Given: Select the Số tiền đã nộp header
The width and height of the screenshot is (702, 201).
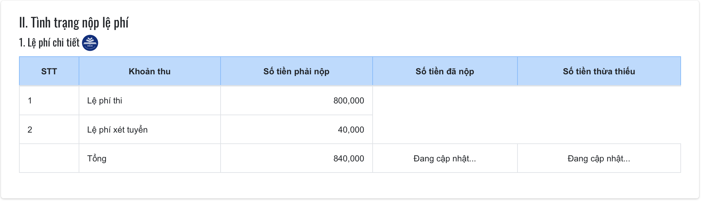Looking at the screenshot, I should click(x=445, y=71).
